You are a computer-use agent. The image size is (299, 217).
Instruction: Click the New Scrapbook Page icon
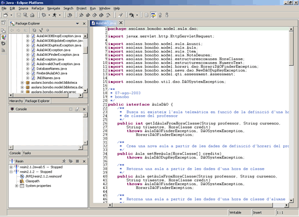click(108, 15)
